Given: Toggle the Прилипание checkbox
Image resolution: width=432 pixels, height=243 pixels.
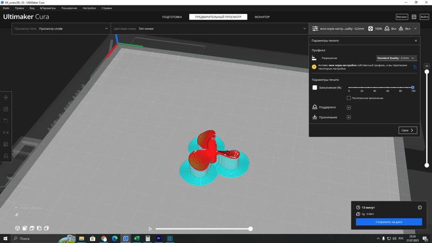Looking at the screenshot, I should 349,117.
